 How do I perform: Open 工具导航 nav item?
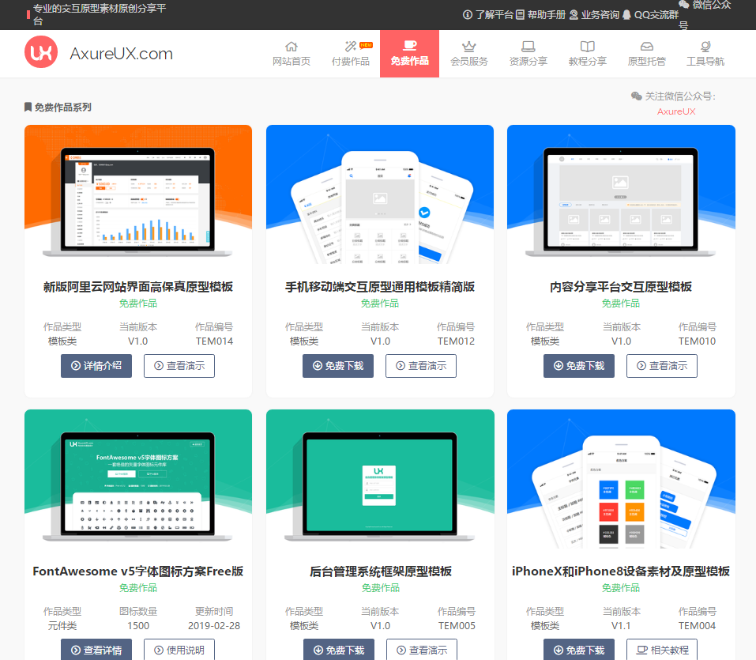pyautogui.click(x=705, y=54)
